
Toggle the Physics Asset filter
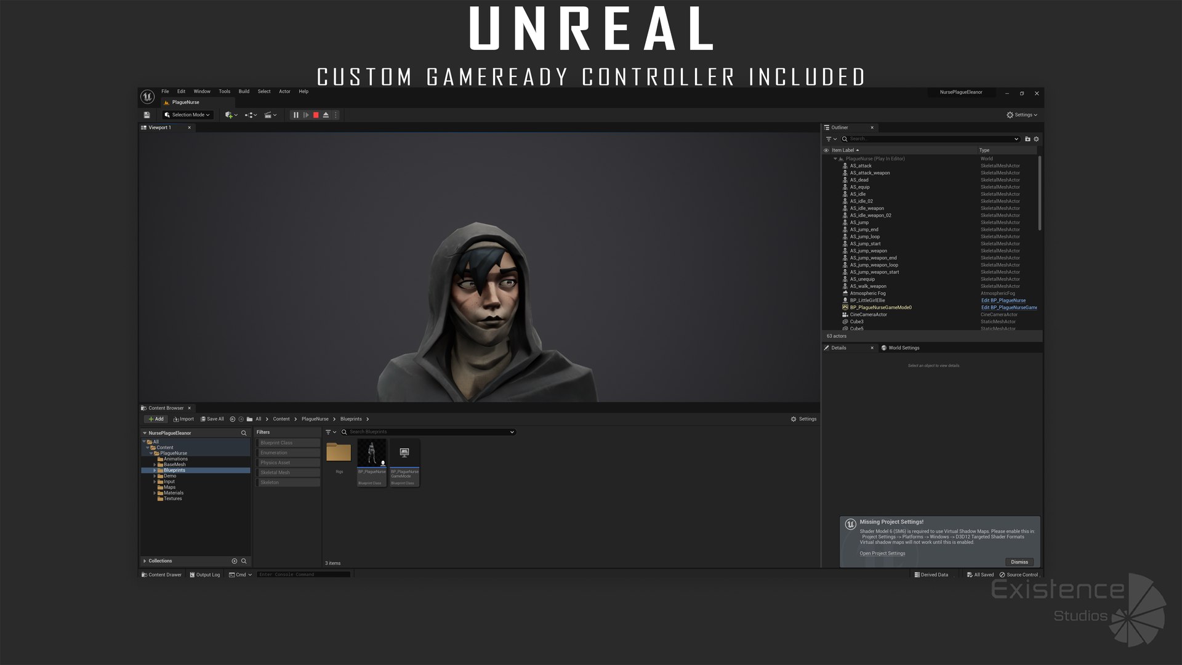[x=288, y=463]
